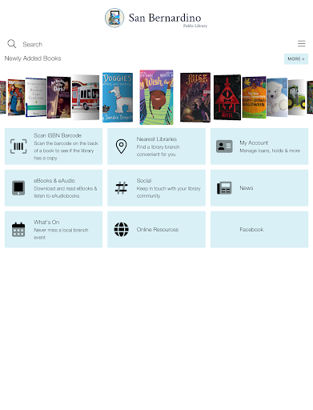Open the What's On tile
The width and height of the screenshot is (313, 410).
(54, 229)
